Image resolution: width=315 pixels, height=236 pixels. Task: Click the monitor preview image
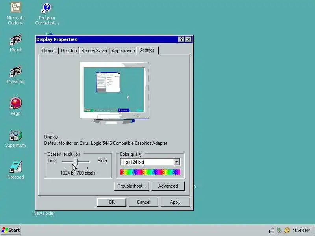click(x=114, y=92)
